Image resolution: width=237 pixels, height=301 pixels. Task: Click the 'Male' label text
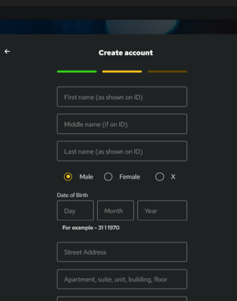pos(86,177)
